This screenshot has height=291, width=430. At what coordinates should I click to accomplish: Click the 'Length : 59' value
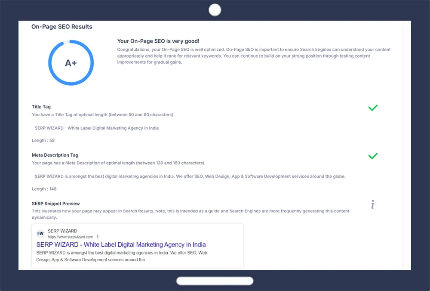(x=43, y=140)
